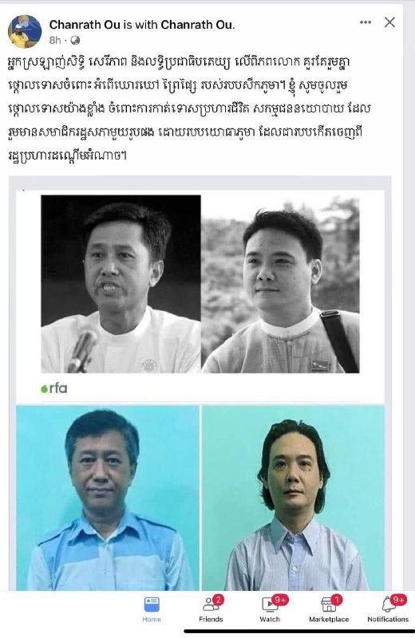Open the color photo of the long-haired man
Image resolution: width=415 pixels, height=638 pixels.
293,498
